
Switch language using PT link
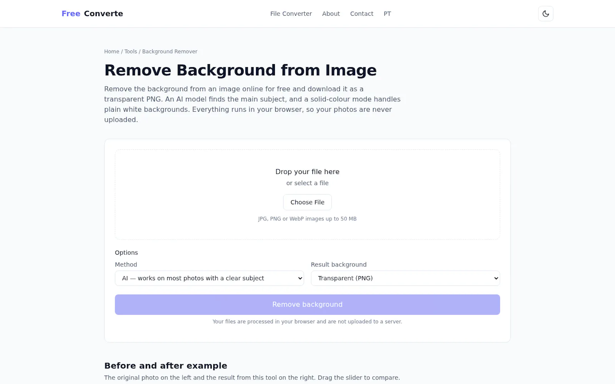[x=387, y=13]
